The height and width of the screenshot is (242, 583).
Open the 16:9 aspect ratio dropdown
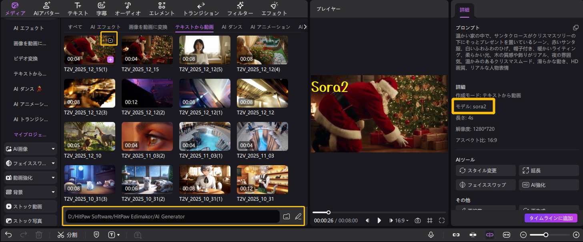402,220
